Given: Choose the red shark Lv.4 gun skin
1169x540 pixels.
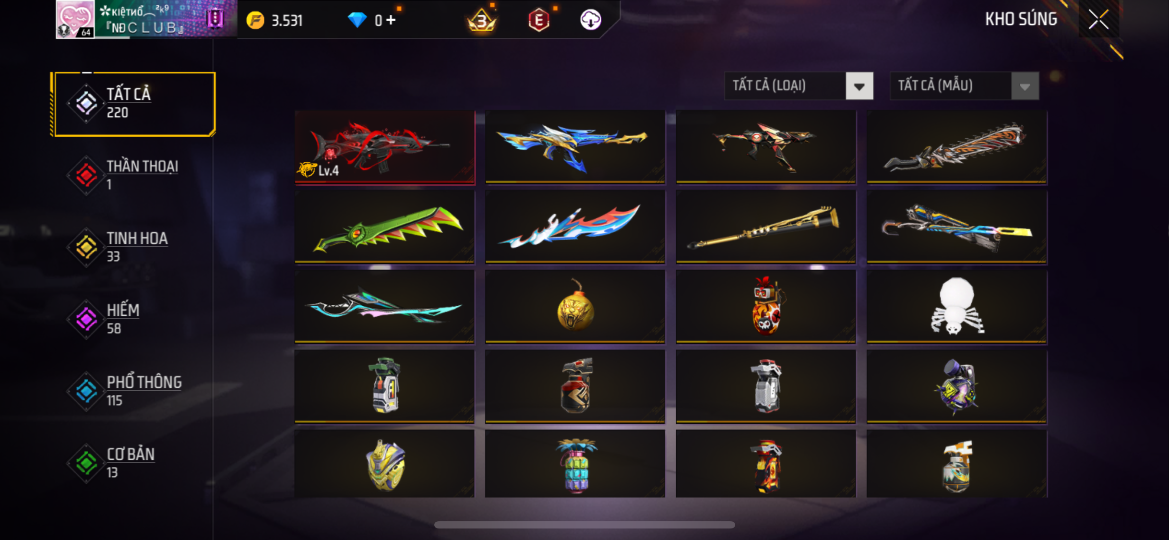Looking at the screenshot, I should (385, 146).
